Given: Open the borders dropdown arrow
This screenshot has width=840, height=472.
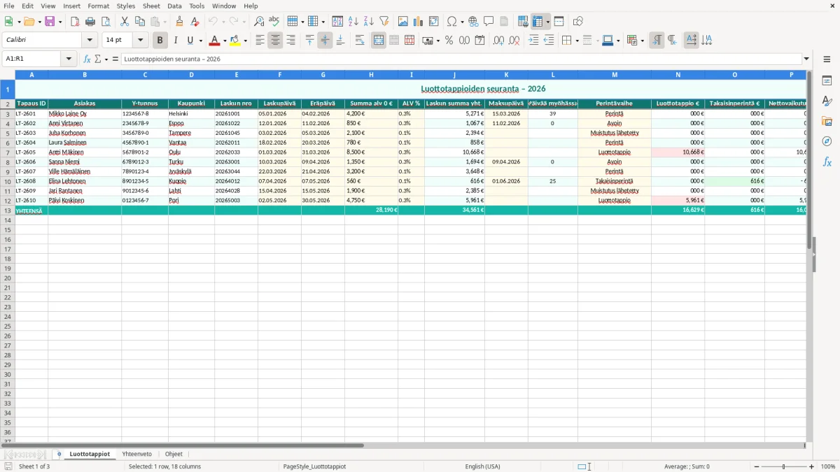Looking at the screenshot, I should 577,41.
